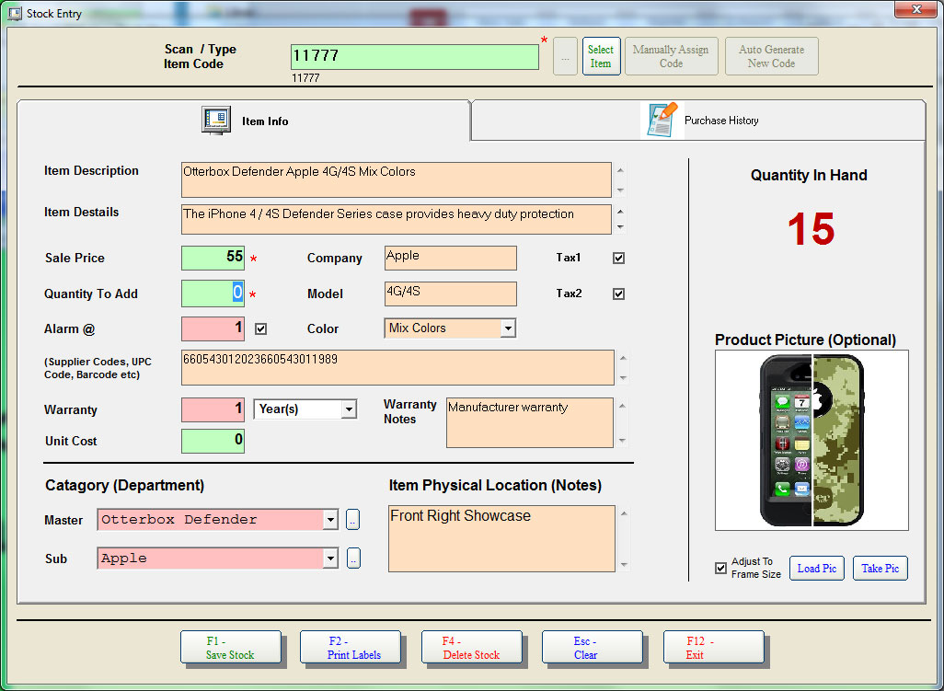Click the Item Physical Location notes field
The height and width of the screenshot is (691, 944).
coord(502,538)
